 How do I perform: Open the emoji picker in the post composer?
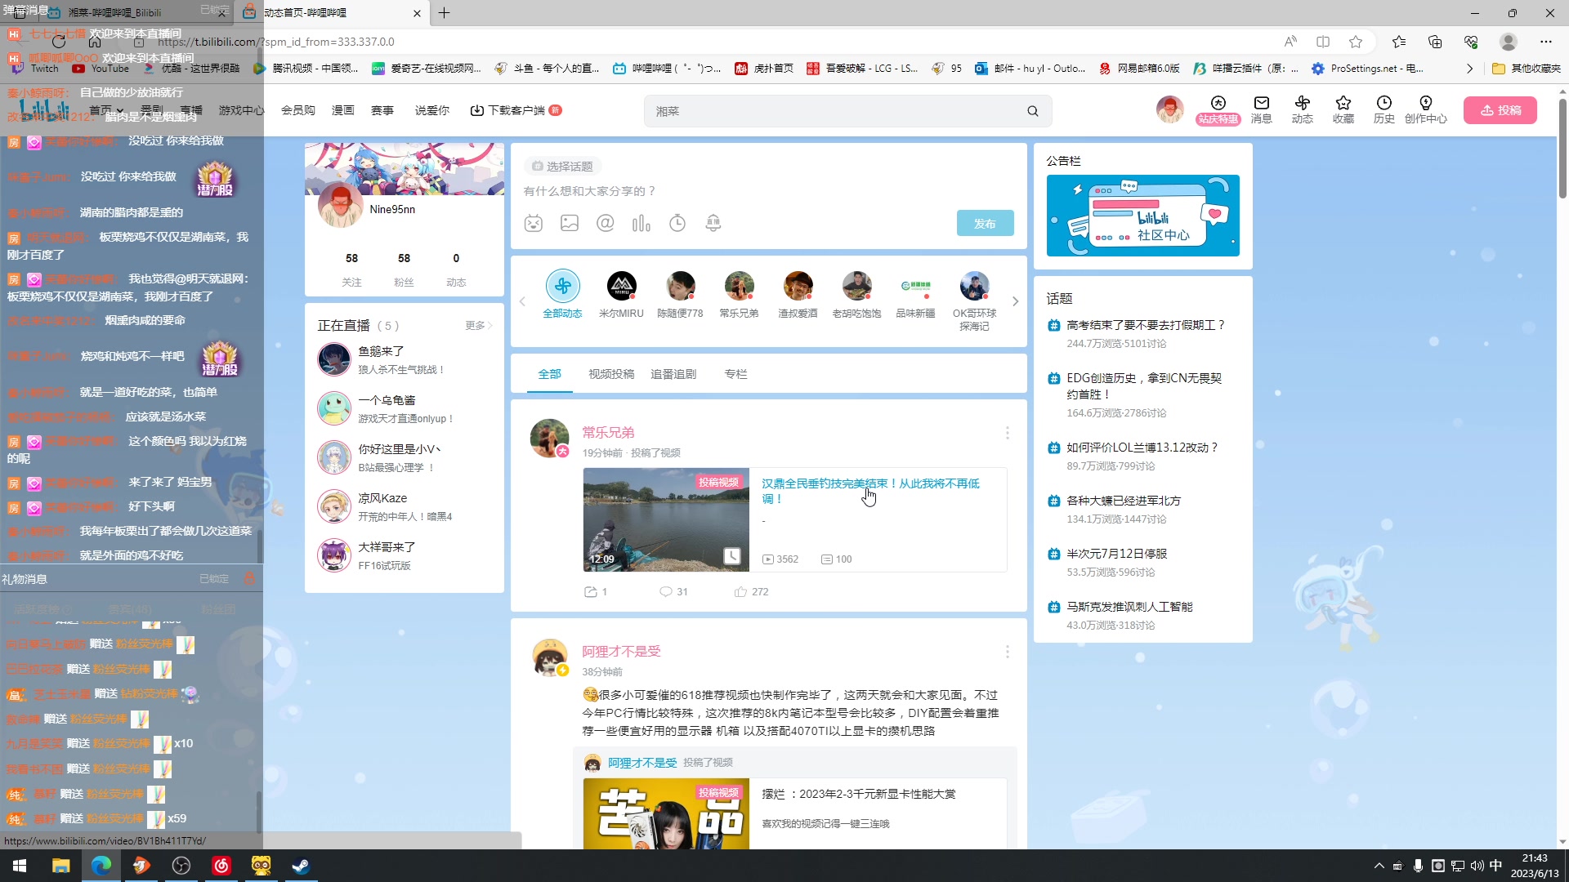tap(534, 224)
